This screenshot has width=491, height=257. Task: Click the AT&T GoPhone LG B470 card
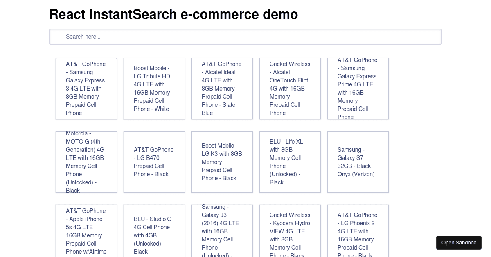(154, 162)
